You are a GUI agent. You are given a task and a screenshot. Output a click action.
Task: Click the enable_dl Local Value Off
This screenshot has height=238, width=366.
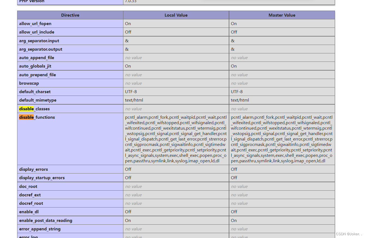click(128, 212)
